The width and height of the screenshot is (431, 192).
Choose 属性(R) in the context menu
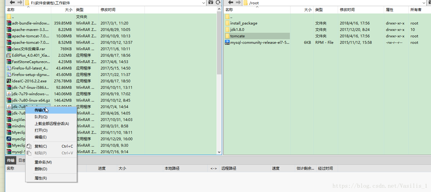[51, 178]
